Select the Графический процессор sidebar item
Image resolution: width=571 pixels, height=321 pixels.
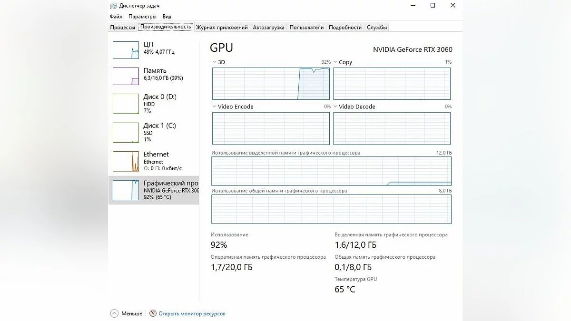(x=154, y=190)
